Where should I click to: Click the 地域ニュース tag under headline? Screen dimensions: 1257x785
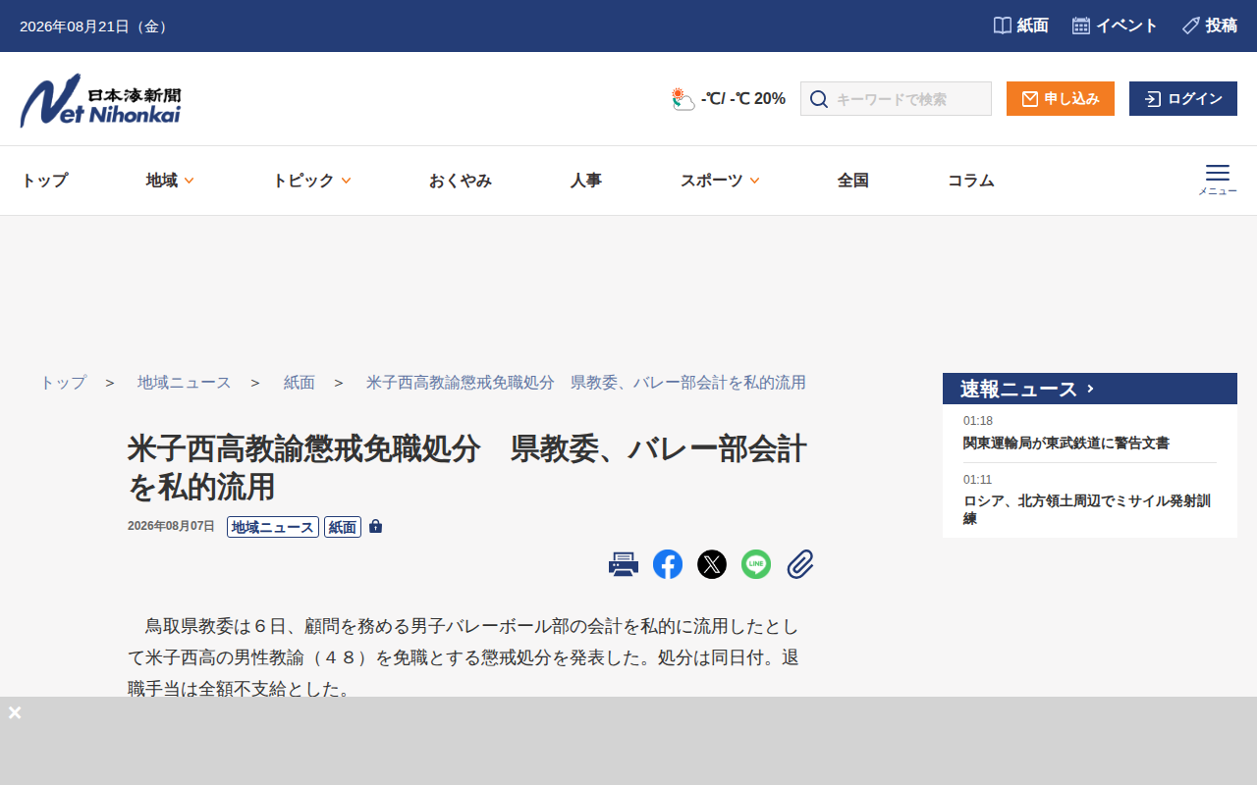pos(273,527)
